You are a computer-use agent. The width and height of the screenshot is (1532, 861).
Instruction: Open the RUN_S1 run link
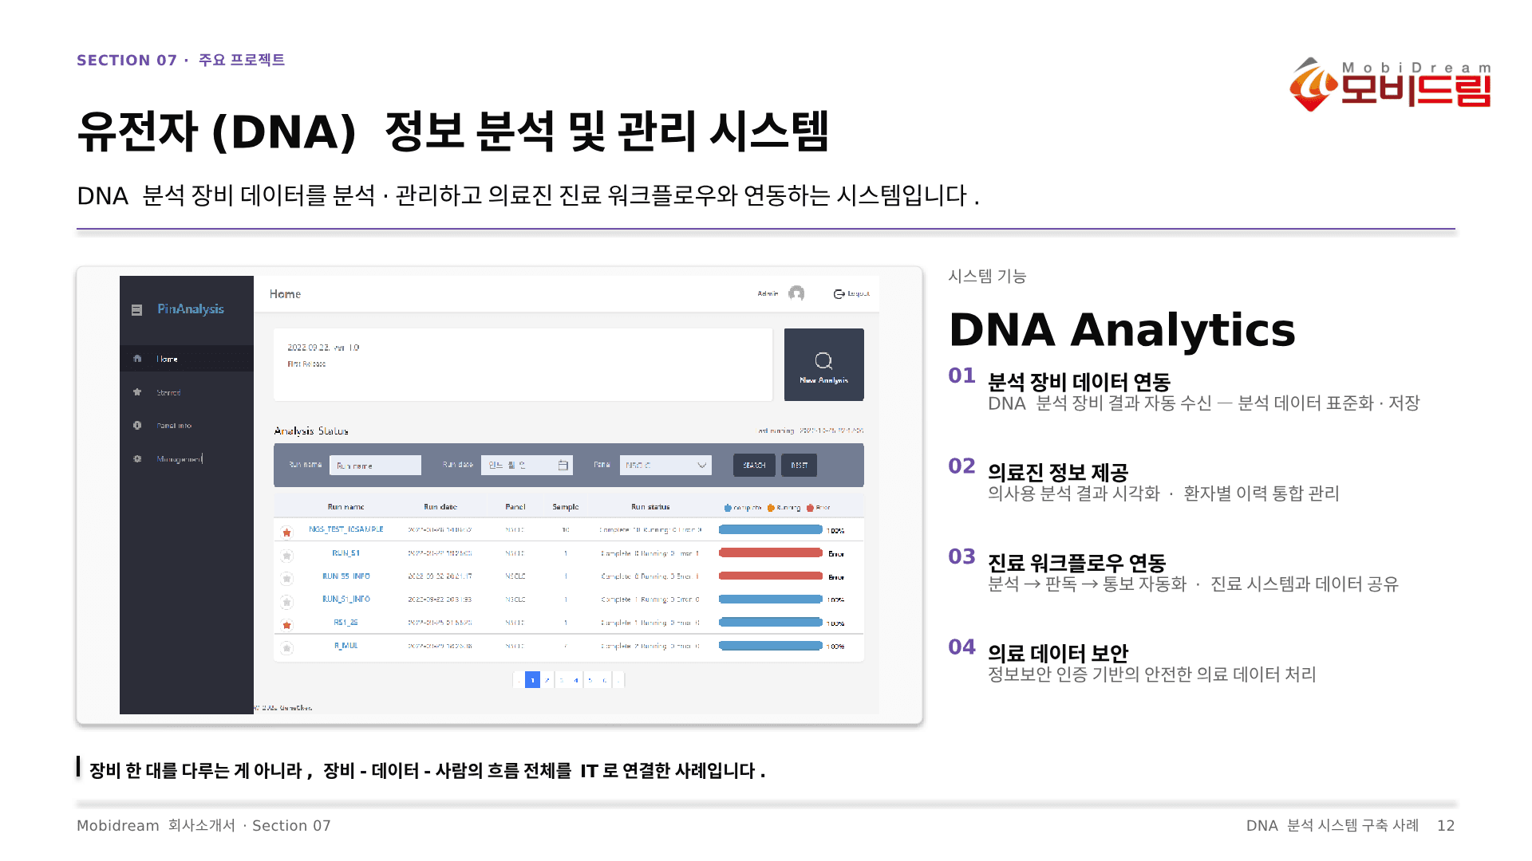346,552
